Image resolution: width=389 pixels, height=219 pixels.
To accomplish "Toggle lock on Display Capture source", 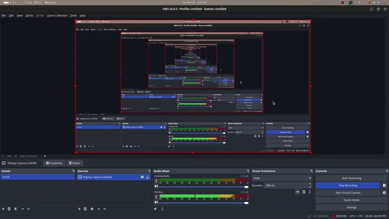I will (147, 177).
